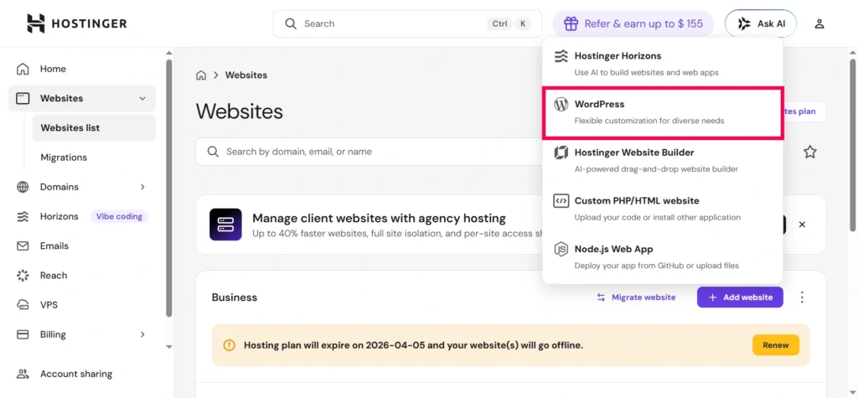This screenshot has width=858, height=398.
Task: Open the user profile icon
Action: pos(819,23)
